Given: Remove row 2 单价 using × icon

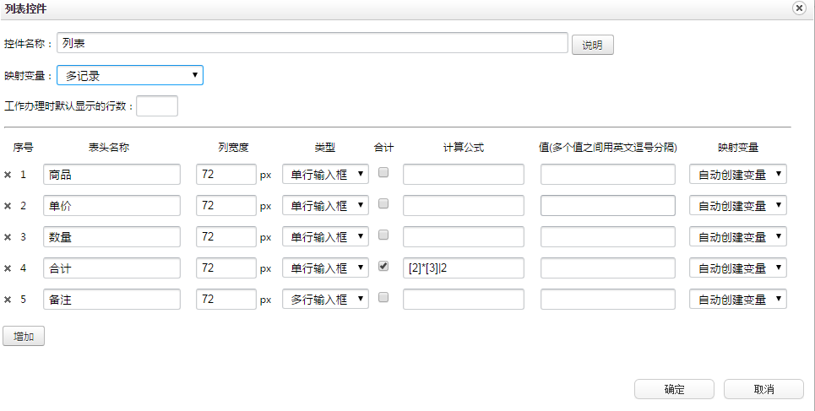Looking at the screenshot, I should [x=8, y=206].
